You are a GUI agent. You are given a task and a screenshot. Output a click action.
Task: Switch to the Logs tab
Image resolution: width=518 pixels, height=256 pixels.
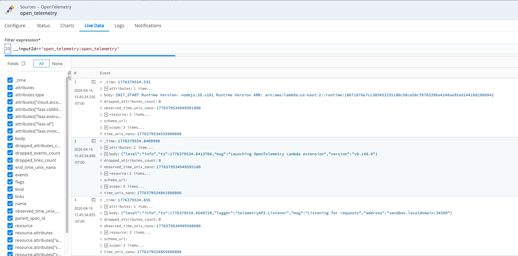pyautogui.click(x=119, y=26)
